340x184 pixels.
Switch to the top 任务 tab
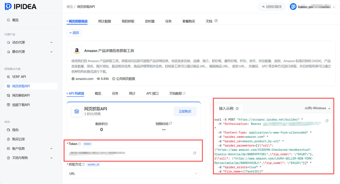click(168, 21)
